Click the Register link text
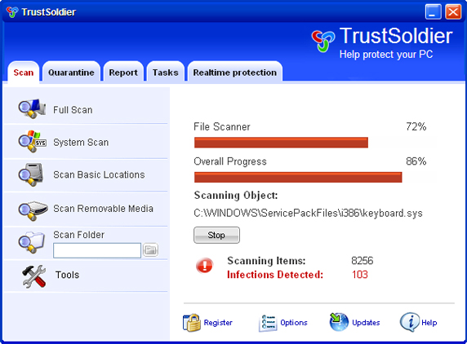This screenshot has height=344, width=467. pyautogui.click(x=218, y=323)
